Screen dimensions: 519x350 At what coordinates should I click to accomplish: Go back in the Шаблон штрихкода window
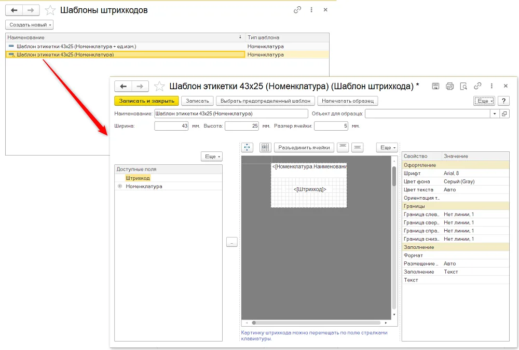(x=123, y=87)
